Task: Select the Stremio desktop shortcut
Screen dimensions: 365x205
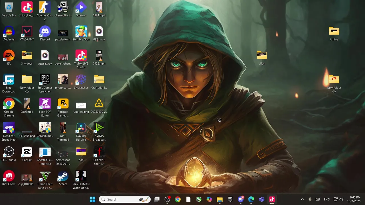Action: pos(81,9)
